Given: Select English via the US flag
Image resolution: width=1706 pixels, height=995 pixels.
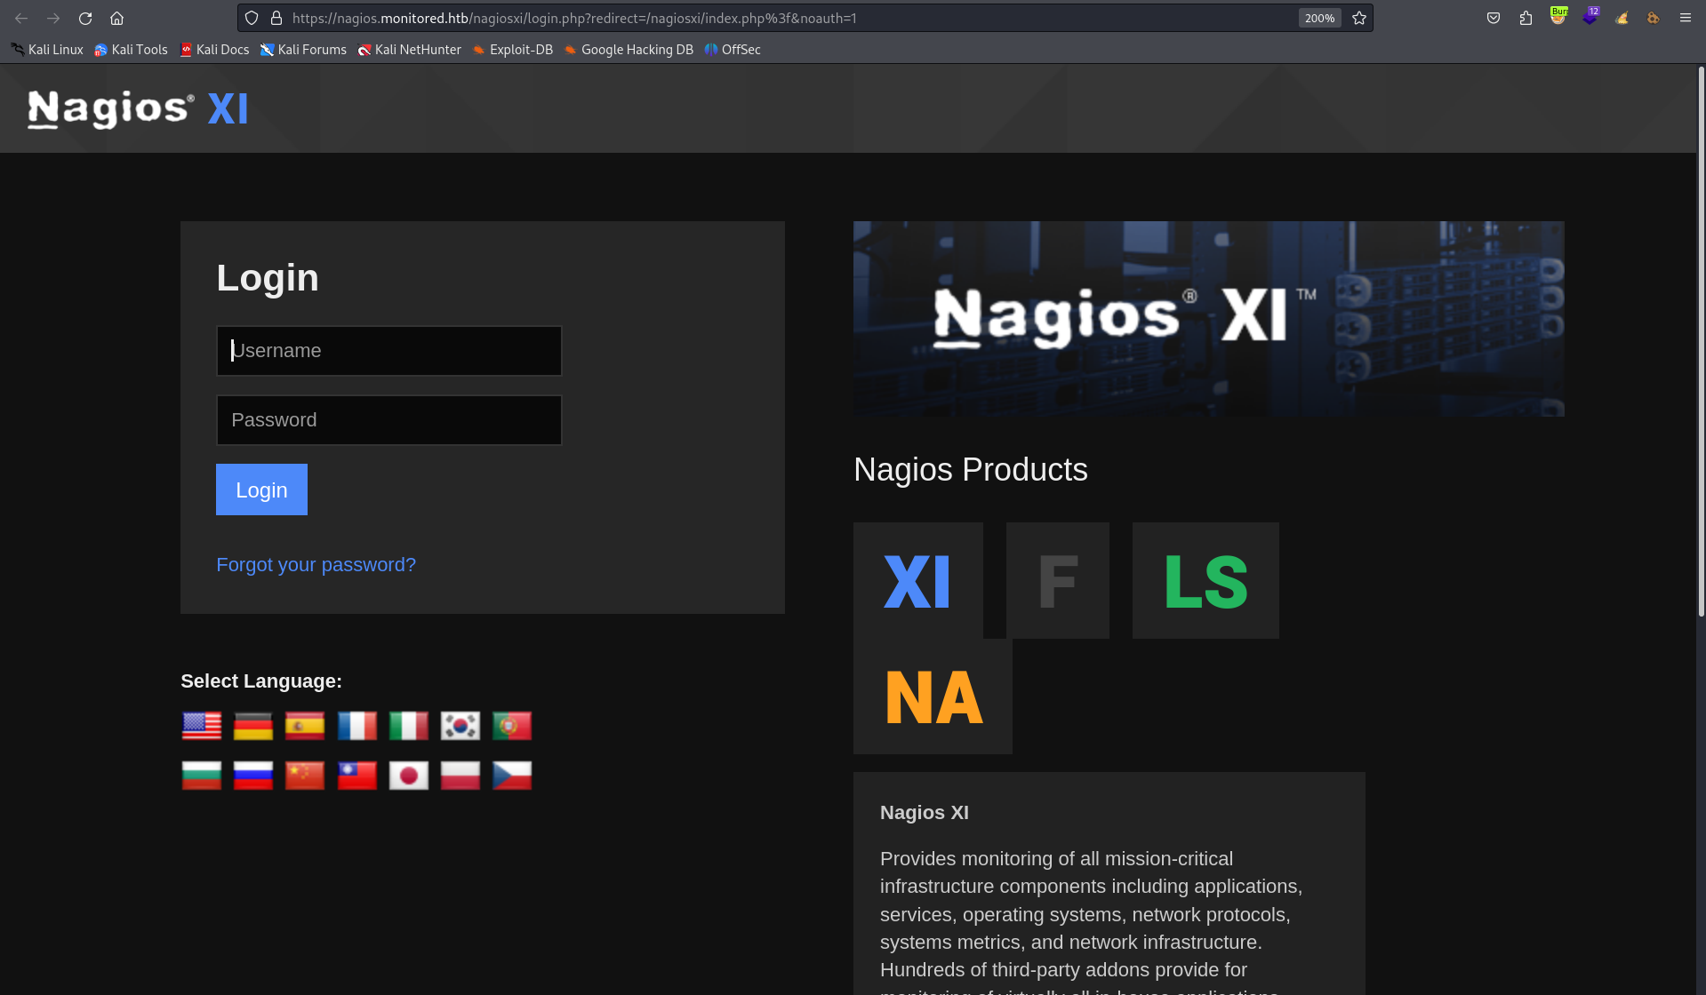Looking at the screenshot, I should point(202,726).
